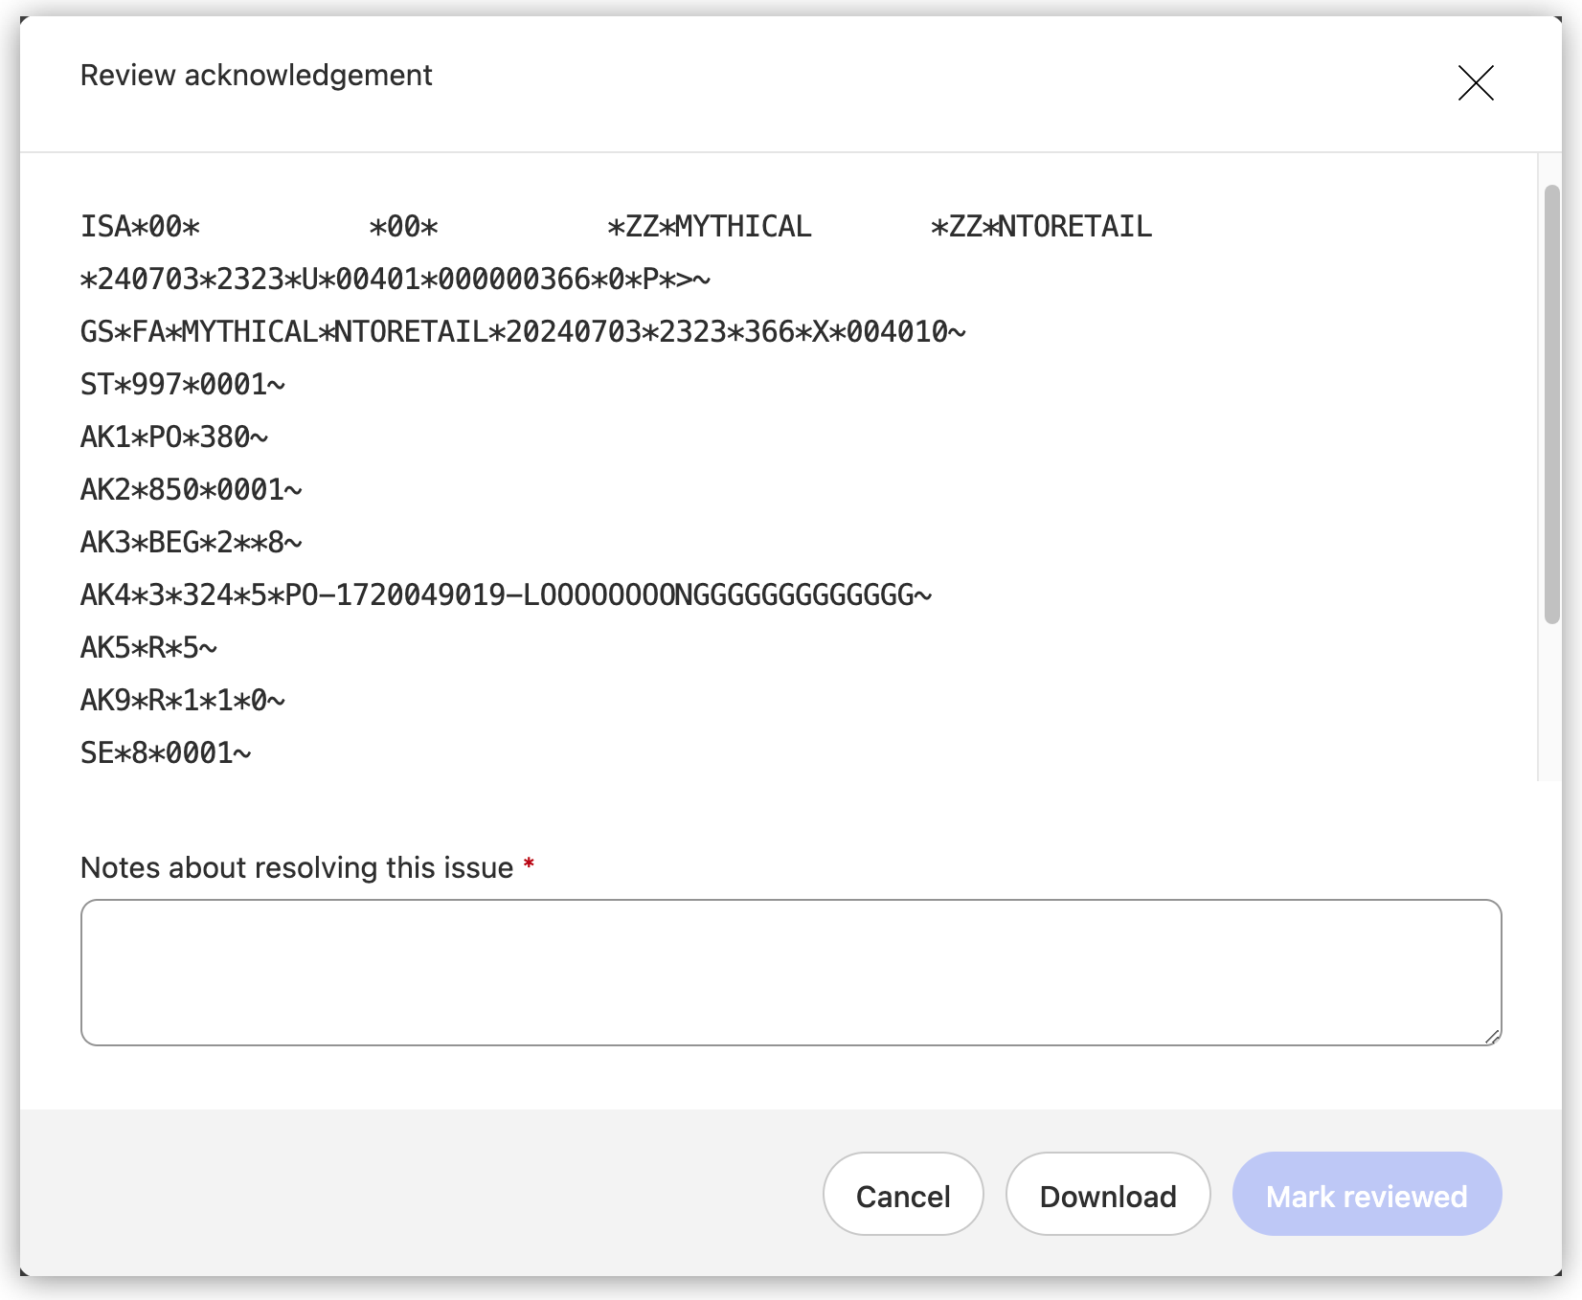Screen dimensions: 1582x1300
Task: Click the AK4 line with PO-1720049019
Action: (506, 595)
